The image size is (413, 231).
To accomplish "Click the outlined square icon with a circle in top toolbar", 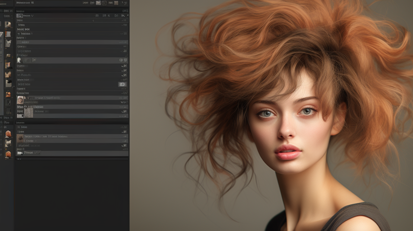I will pyautogui.click(x=104, y=3).
